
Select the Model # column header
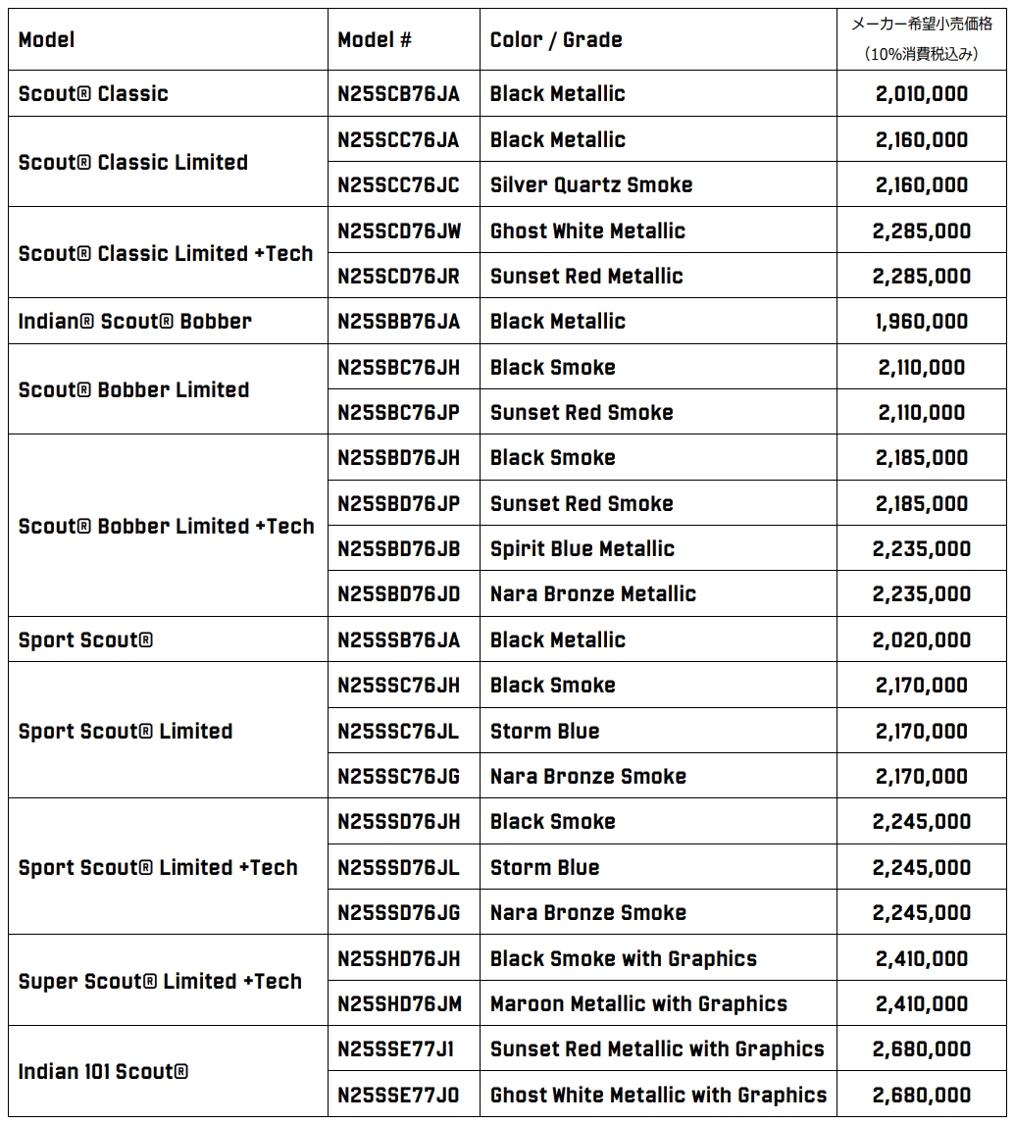tap(403, 39)
